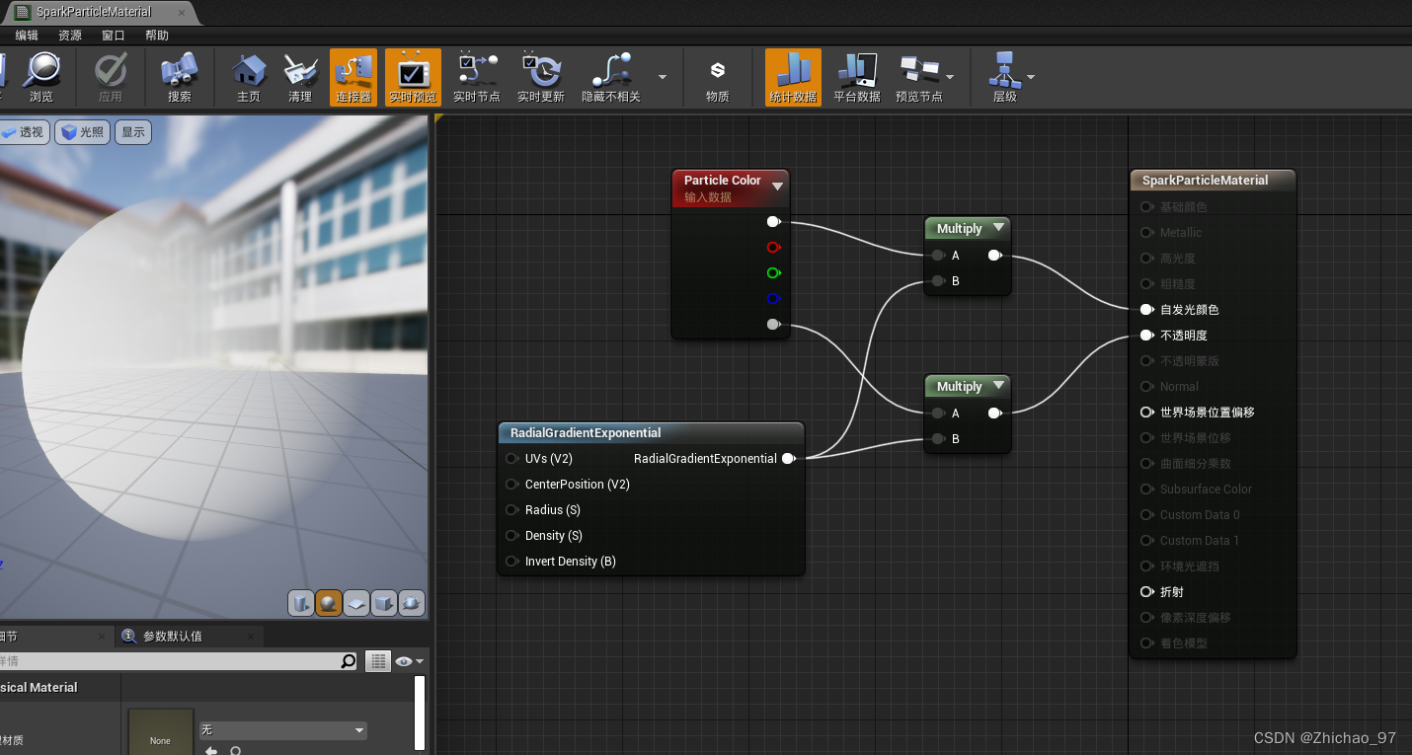
Task: Open the 资源 menu
Action: (70, 36)
